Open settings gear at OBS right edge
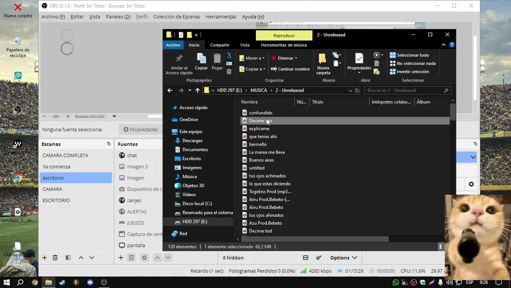Viewport: 511px width, 288px height. (x=471, y=184)
